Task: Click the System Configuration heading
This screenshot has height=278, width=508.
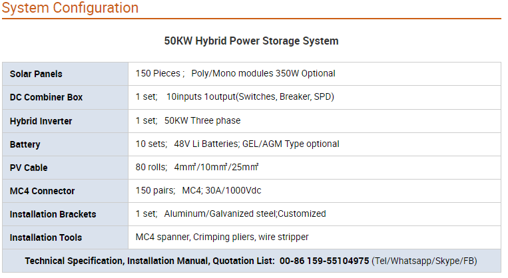Action: click(70, 8)
